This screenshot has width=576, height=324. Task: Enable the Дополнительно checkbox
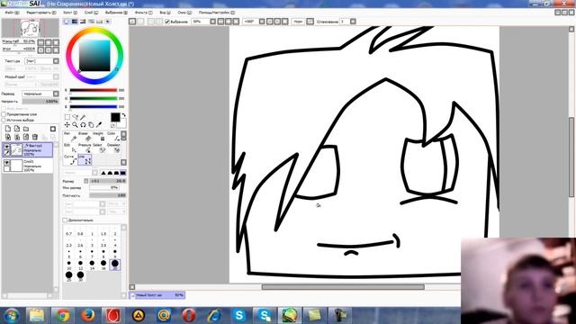click(65, 220)
